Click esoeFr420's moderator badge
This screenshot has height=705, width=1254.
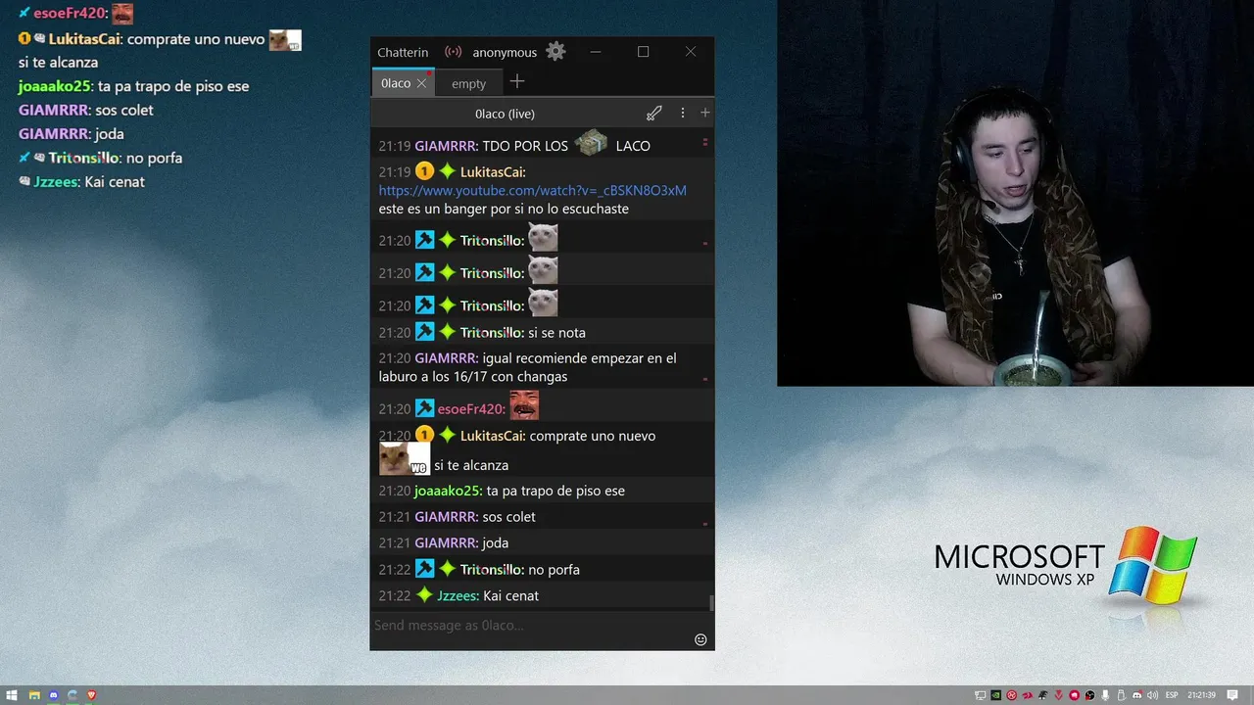[424, 408]
